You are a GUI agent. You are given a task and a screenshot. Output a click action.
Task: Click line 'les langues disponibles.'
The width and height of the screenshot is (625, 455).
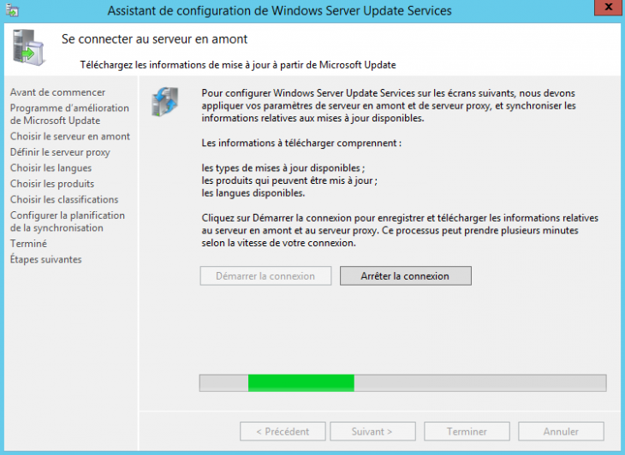[253, 193]
